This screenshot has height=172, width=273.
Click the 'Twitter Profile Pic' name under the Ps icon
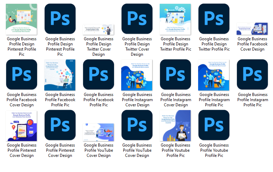tap(214, 44)
